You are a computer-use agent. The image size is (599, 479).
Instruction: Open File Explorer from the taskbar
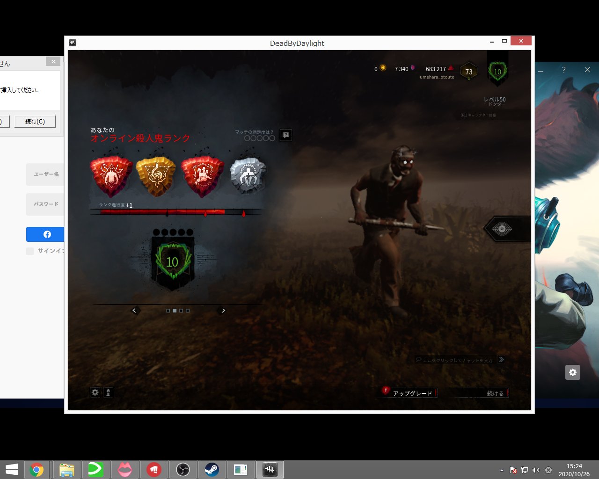[x=66, y=470]
